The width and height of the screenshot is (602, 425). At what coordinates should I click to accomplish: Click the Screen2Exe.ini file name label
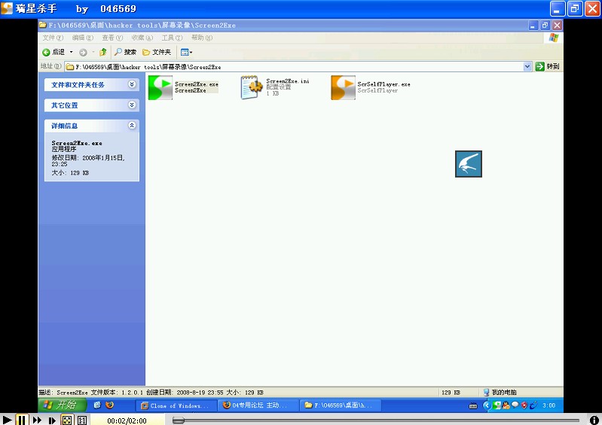point(288,80)
